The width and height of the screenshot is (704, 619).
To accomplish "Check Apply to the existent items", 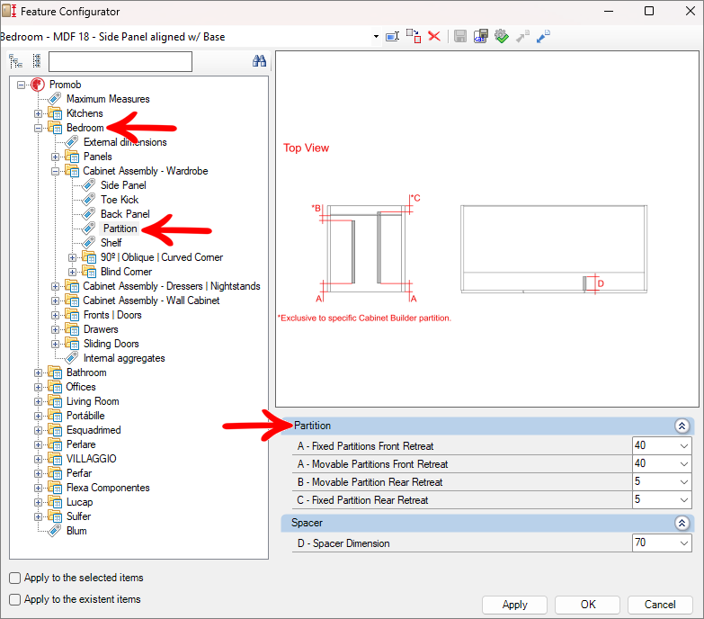I will click(15, 599).
